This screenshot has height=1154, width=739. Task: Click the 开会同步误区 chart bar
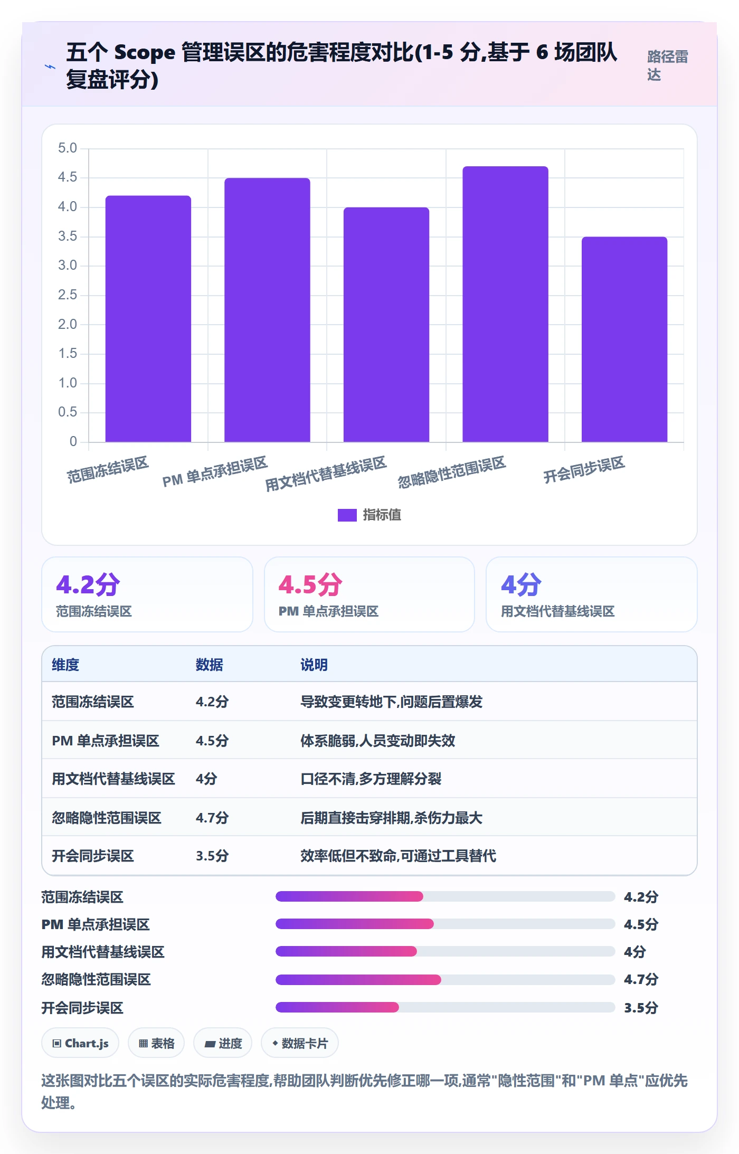coord(624,339)
